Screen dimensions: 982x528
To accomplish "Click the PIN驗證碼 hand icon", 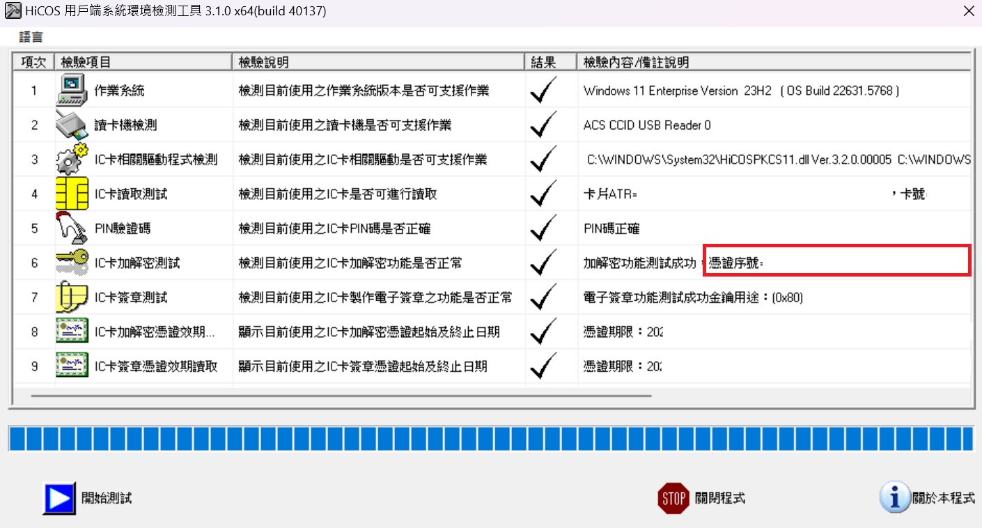I will (72, 228).
